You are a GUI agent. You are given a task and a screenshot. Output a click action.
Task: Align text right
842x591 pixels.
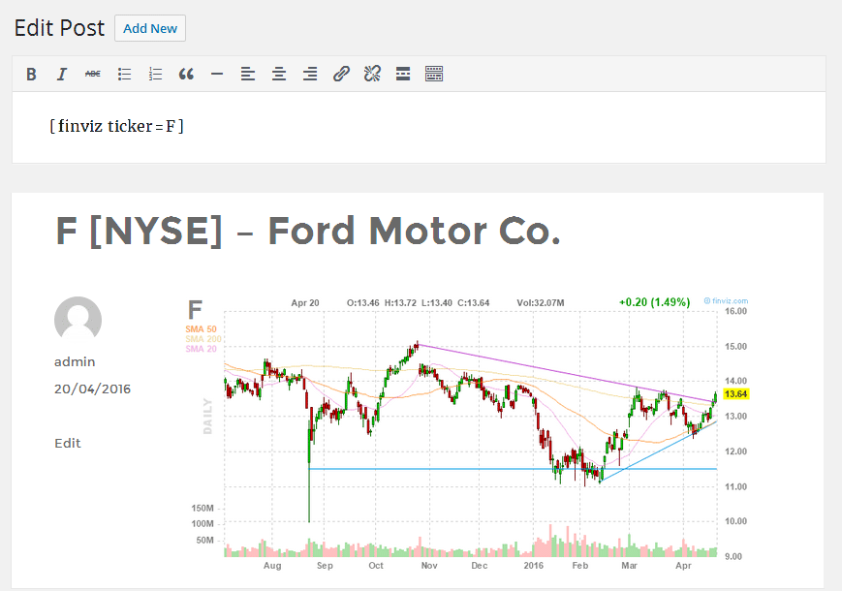(x=310, y=74)
